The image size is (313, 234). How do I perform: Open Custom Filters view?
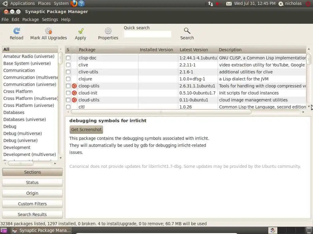pyautogui.click(x=32, y=204)
